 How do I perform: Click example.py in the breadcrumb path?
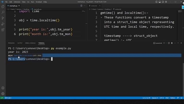click(x=37, y=9)
